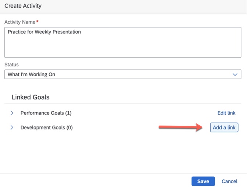The height and width of the screenshot is (187, 247).
Task: Select the Performance Goals (1) row label
Action: tap(46, 113)
